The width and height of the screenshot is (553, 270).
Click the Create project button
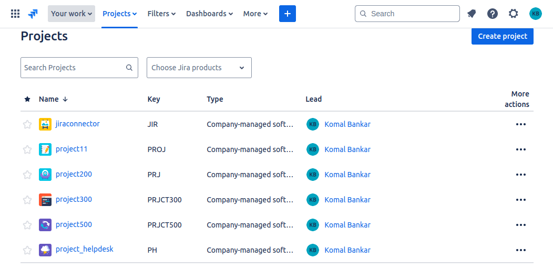(x=502, y=36)
